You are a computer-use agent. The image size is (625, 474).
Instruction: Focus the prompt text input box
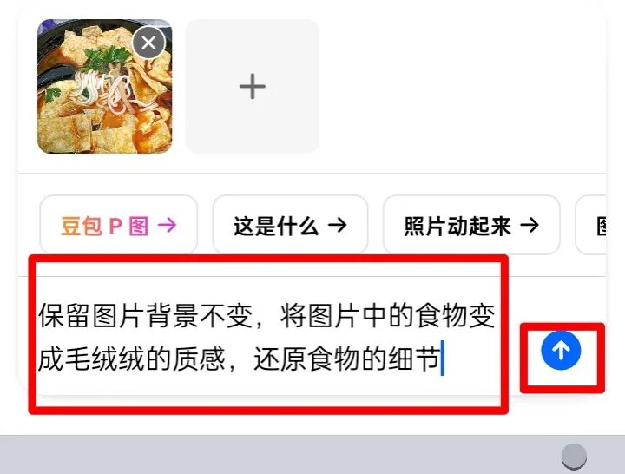(x=268, y=337)
